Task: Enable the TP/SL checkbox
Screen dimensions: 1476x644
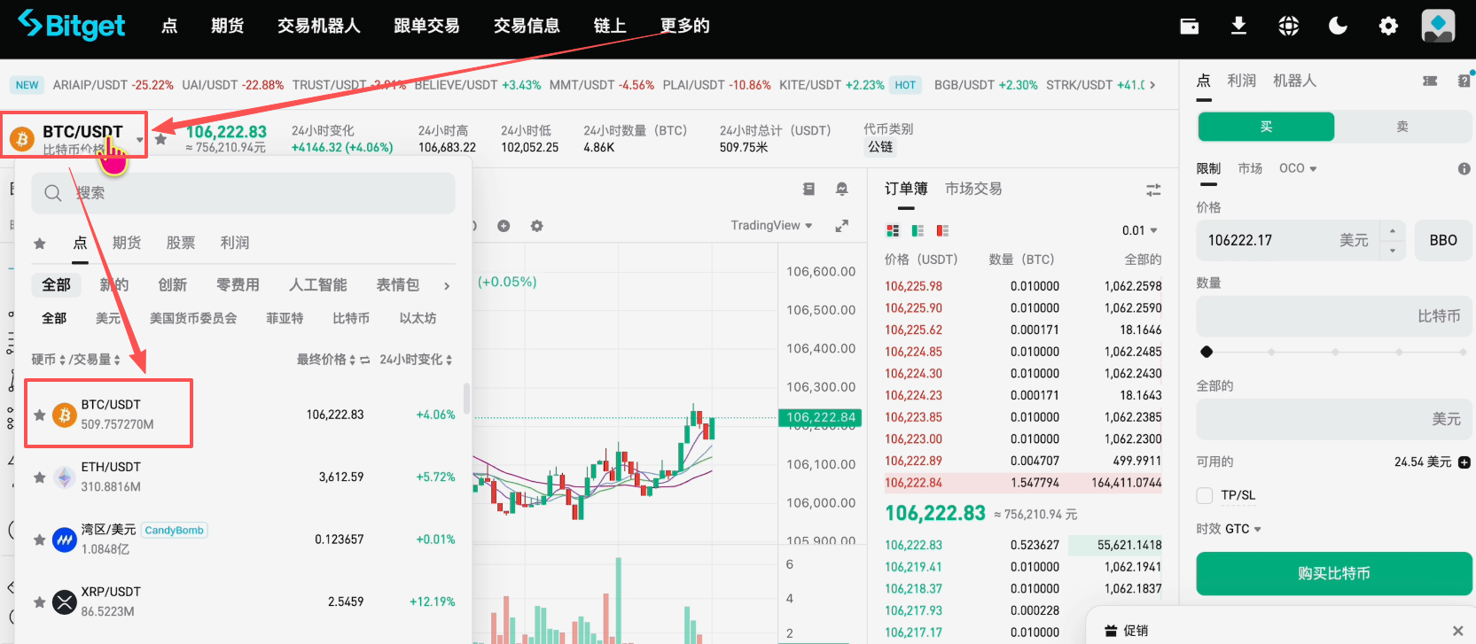Action: tap(1205, 495)
